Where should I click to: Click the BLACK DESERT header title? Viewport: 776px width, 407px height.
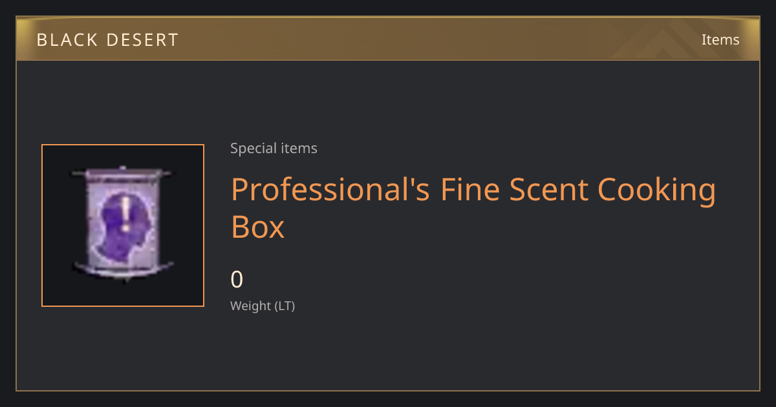[107, 40]
